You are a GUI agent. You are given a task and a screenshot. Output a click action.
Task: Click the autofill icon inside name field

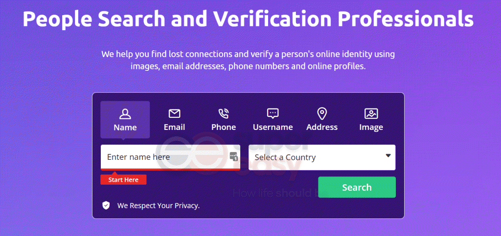point(234,156)
